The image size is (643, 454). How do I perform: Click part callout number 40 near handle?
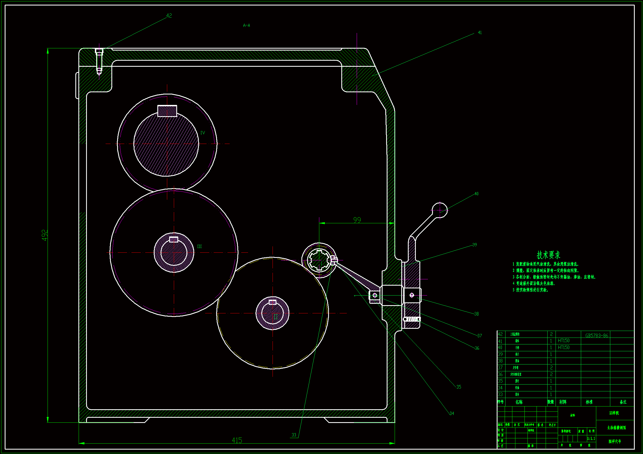click(476, 194)
